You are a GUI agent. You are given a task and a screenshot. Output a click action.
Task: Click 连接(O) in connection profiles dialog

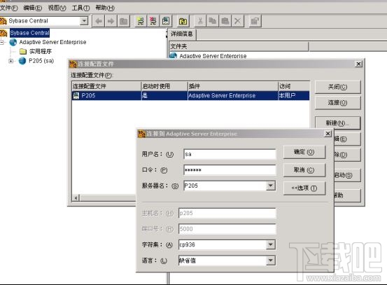click(x=337, y=102)
